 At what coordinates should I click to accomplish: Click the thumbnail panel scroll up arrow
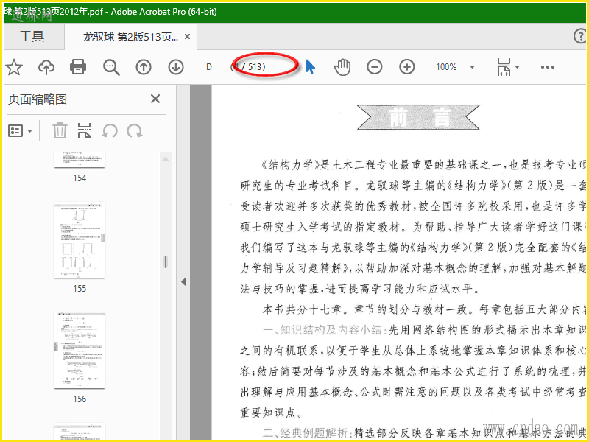(166, 159)
